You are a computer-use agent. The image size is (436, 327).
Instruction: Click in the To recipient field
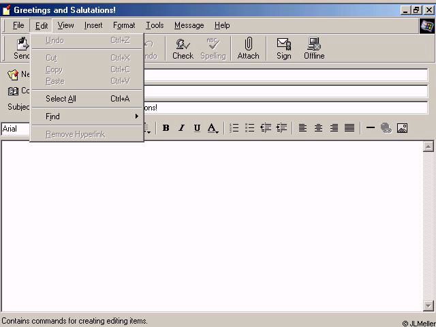click(285, 75)
